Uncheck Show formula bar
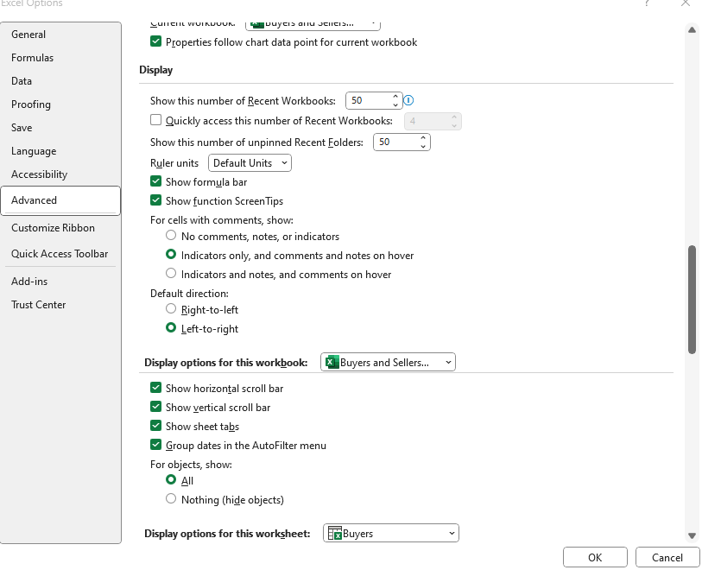Image resolution: width=702 pixels, height=570 pixels. [155, 181]
